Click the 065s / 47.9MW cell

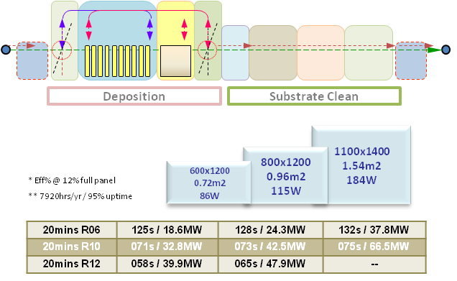pyautogui.click(x=270, y=264)
